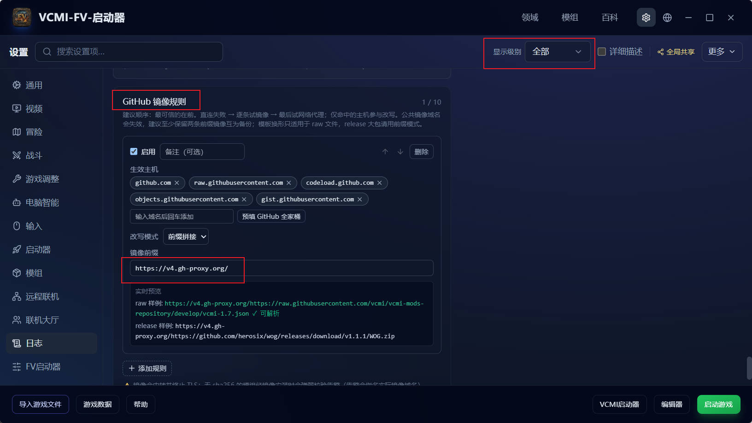Image resolution: width=752 pixels, height=423 pixels.
Task: Open 模组 mods settings category in sidebar
Action: tap(52, 273)
